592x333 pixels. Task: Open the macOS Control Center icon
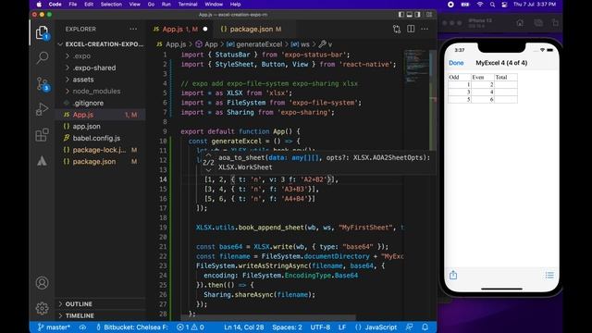(504, 5)
